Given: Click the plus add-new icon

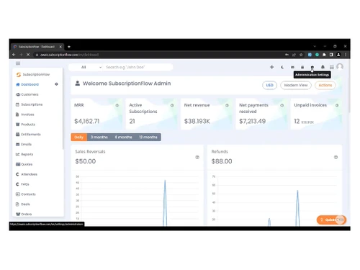Looking at the screenshot, I should [272, 67].
